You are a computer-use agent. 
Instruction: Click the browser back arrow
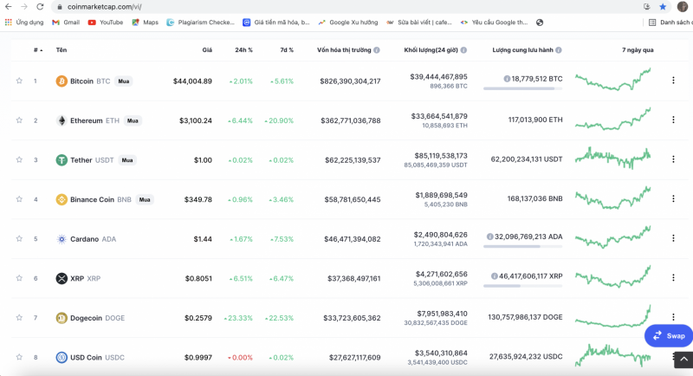(x=8, y=7)
